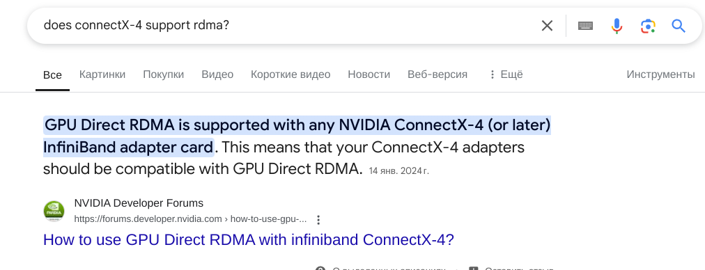Open Инструменты search tools
705x270 pixels.
[660, 74]
